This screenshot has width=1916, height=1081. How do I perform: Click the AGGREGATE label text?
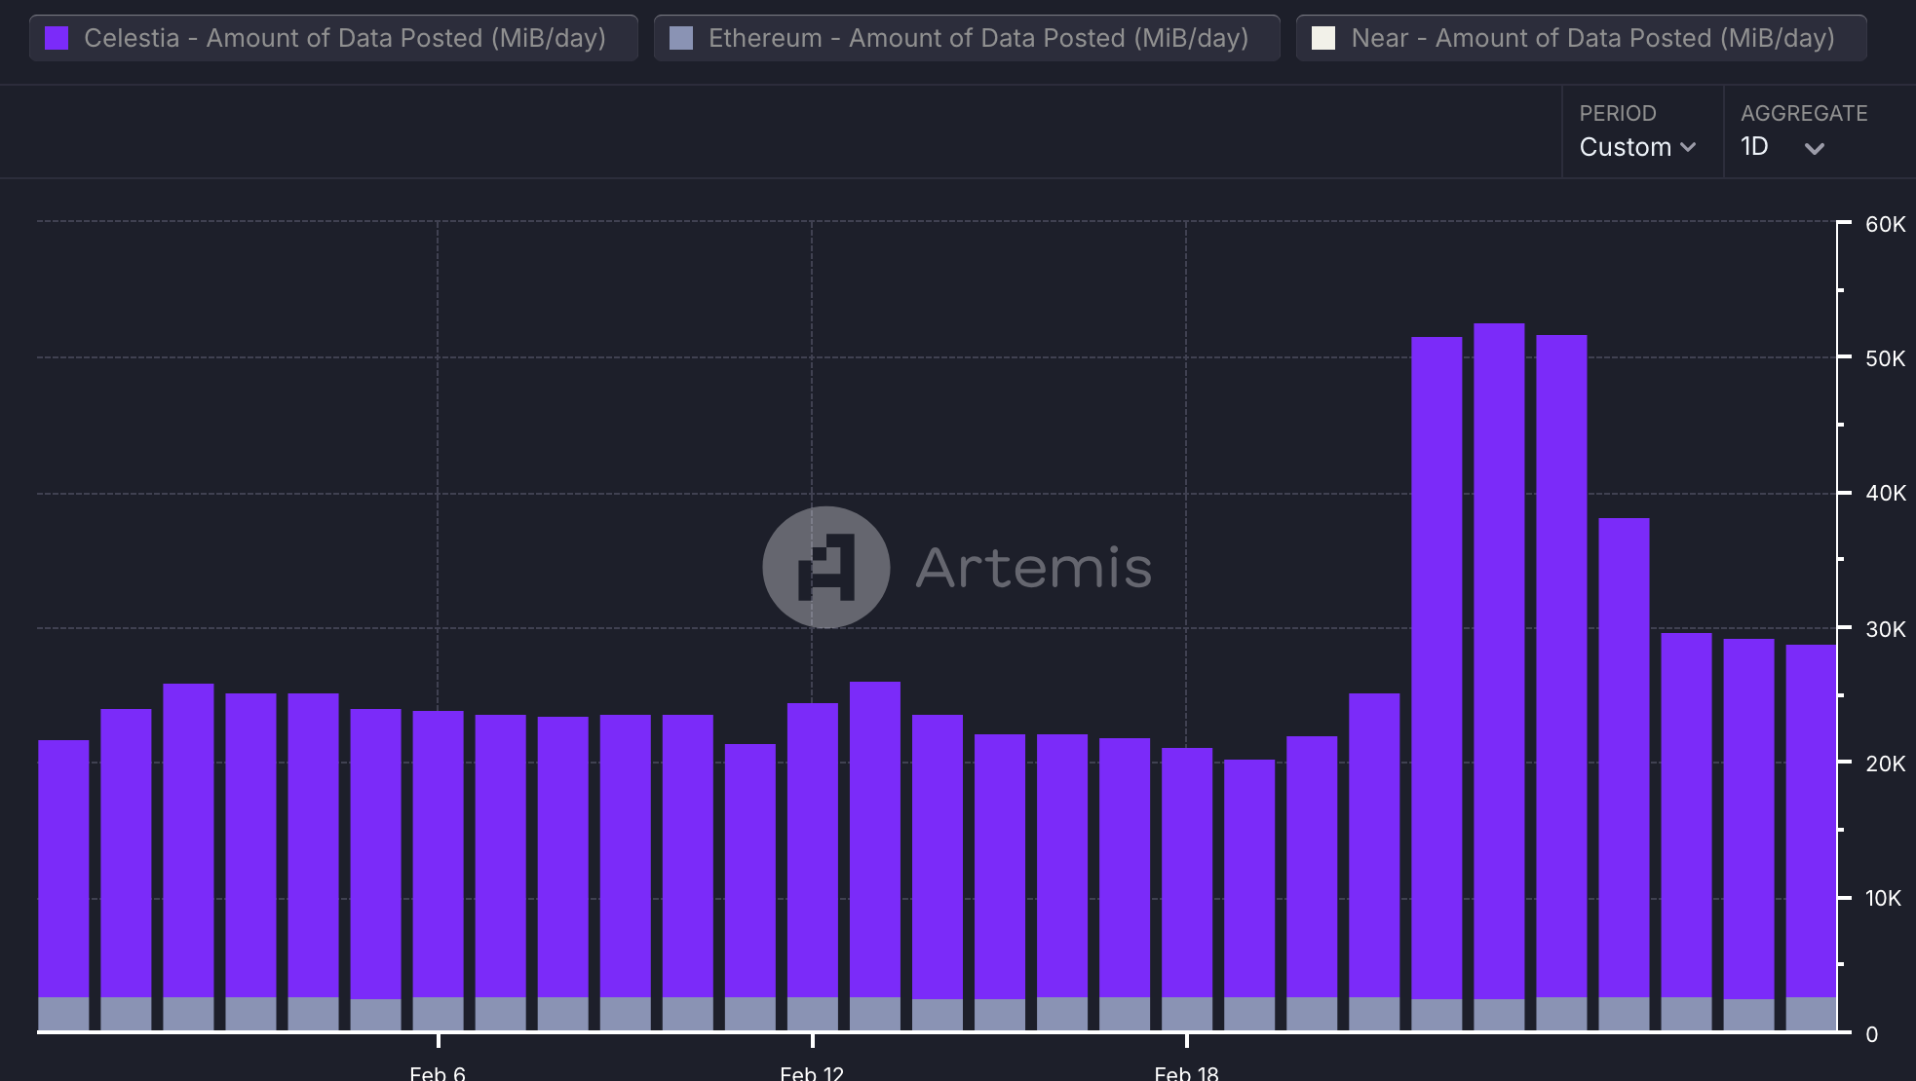[x=1804, y=113]
